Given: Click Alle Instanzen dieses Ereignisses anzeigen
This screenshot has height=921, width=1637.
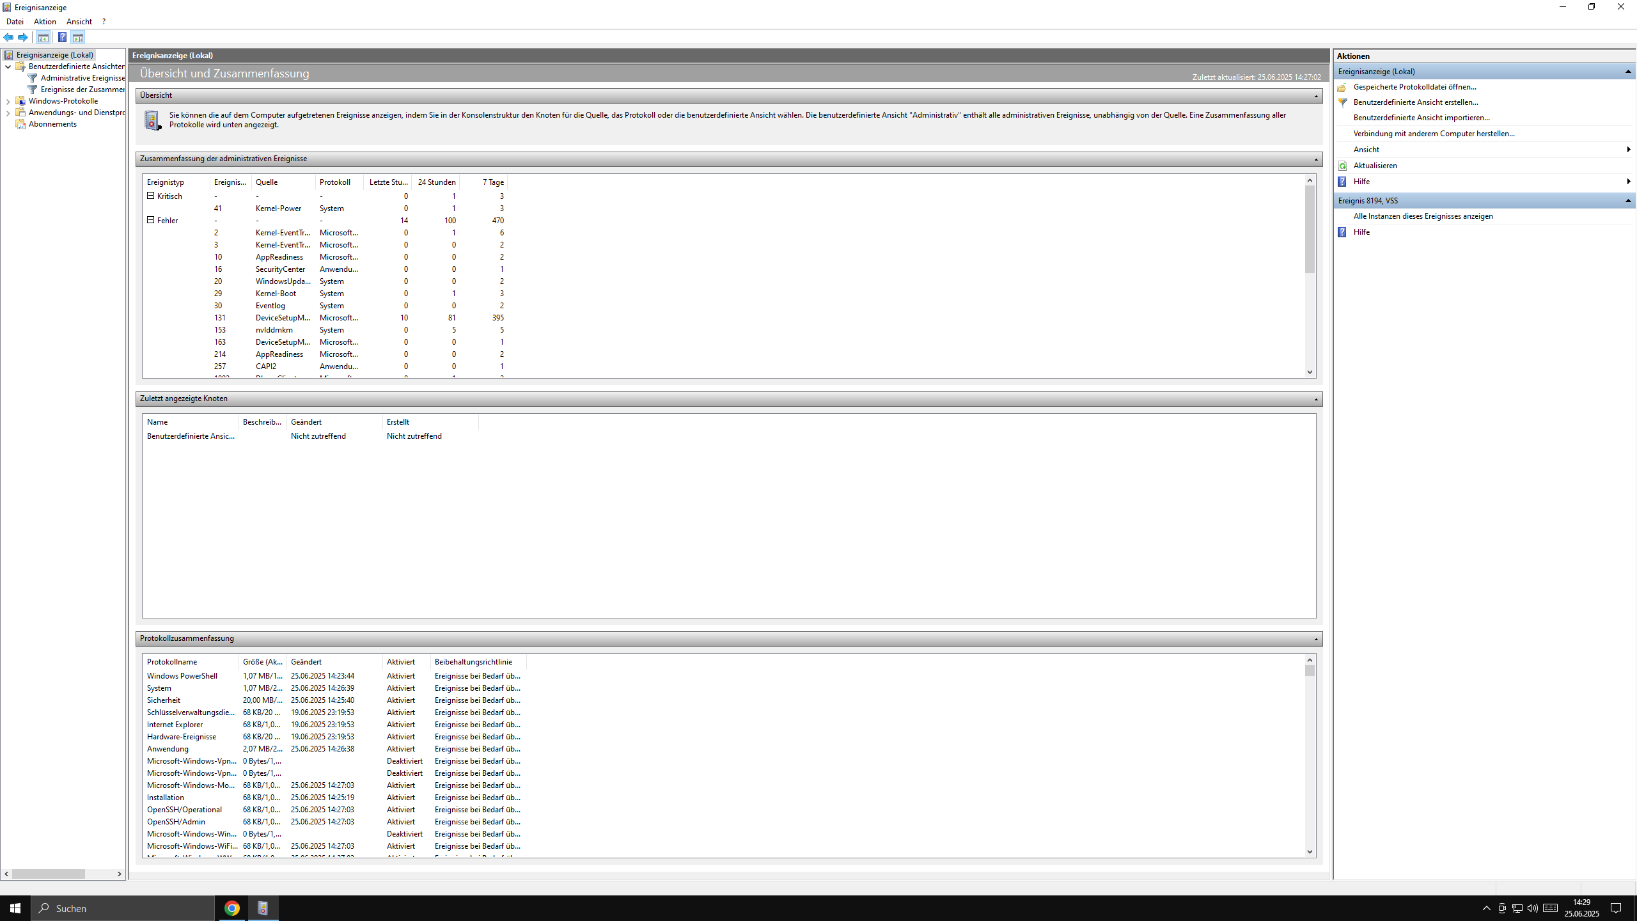Looking at the screenshot, I should [1423, 216].
